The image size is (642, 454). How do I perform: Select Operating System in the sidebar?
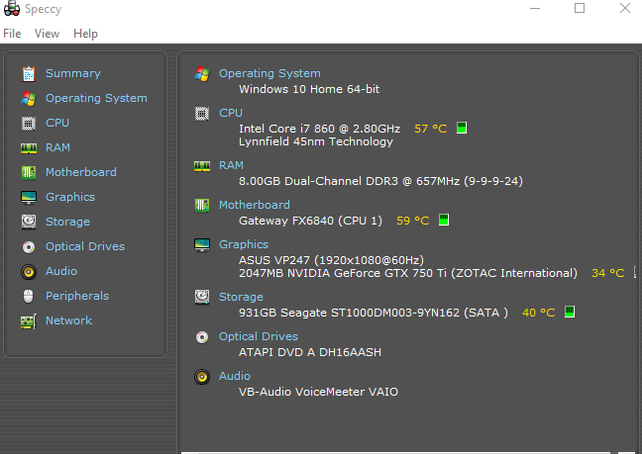click(96, 98)
